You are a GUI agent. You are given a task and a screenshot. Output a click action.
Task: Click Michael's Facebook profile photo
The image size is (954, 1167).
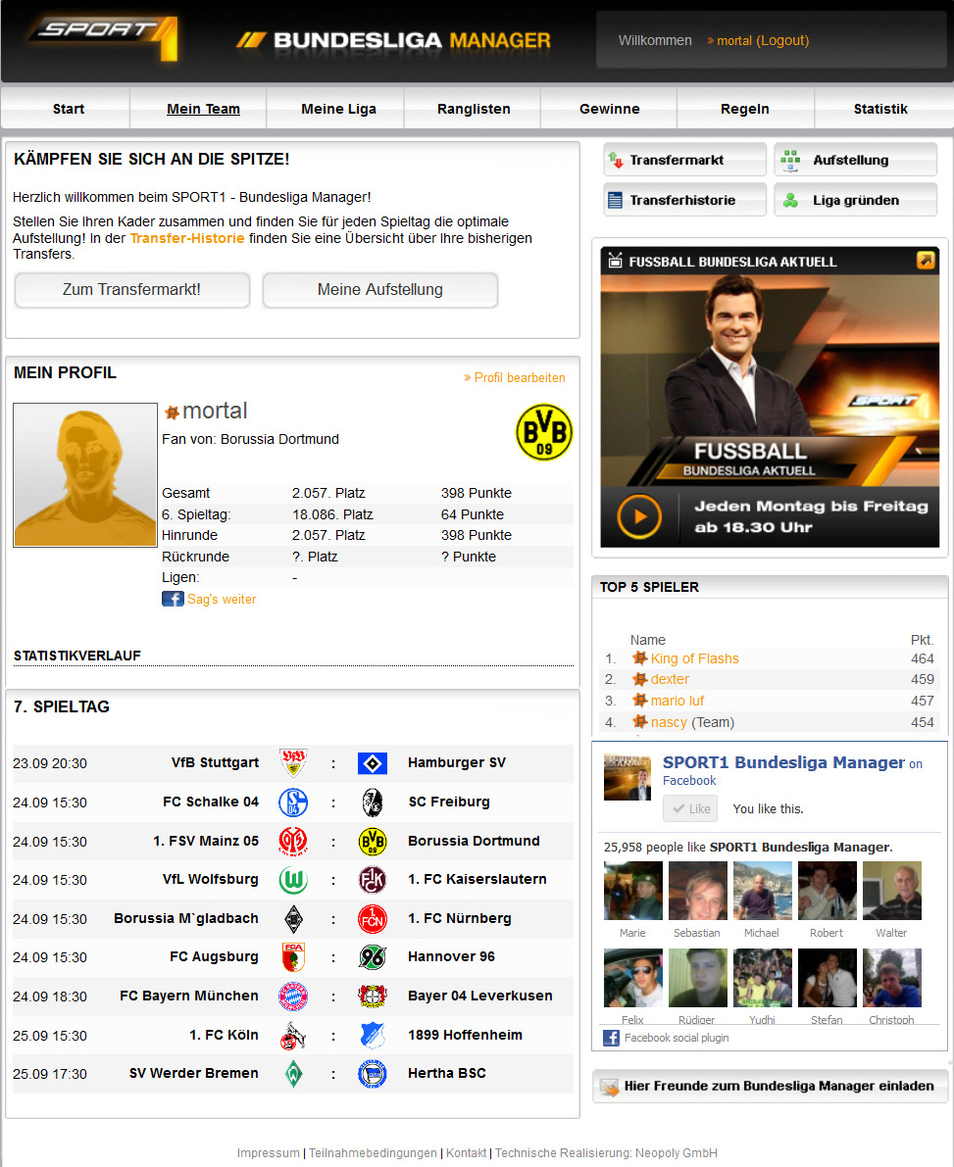click(x=763, y=891)
